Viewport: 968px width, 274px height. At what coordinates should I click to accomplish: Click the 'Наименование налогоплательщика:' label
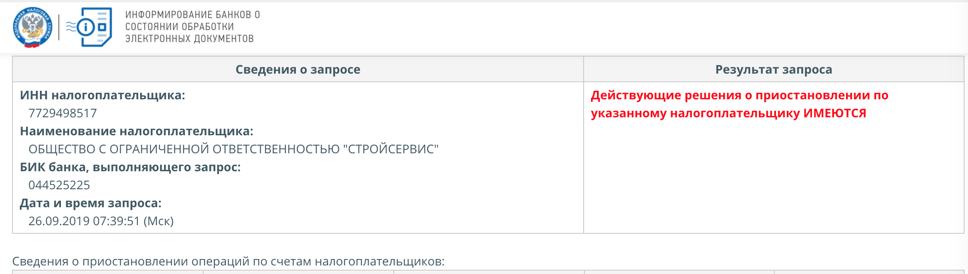pyautogui.click(x=137, y=131)
